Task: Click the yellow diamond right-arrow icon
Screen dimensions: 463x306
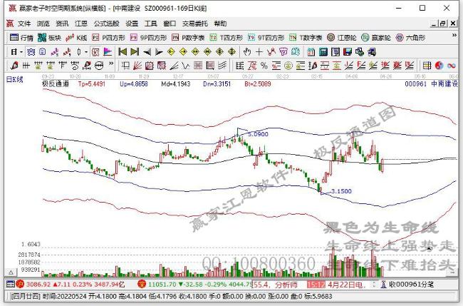Action: (x=183, y=52)
